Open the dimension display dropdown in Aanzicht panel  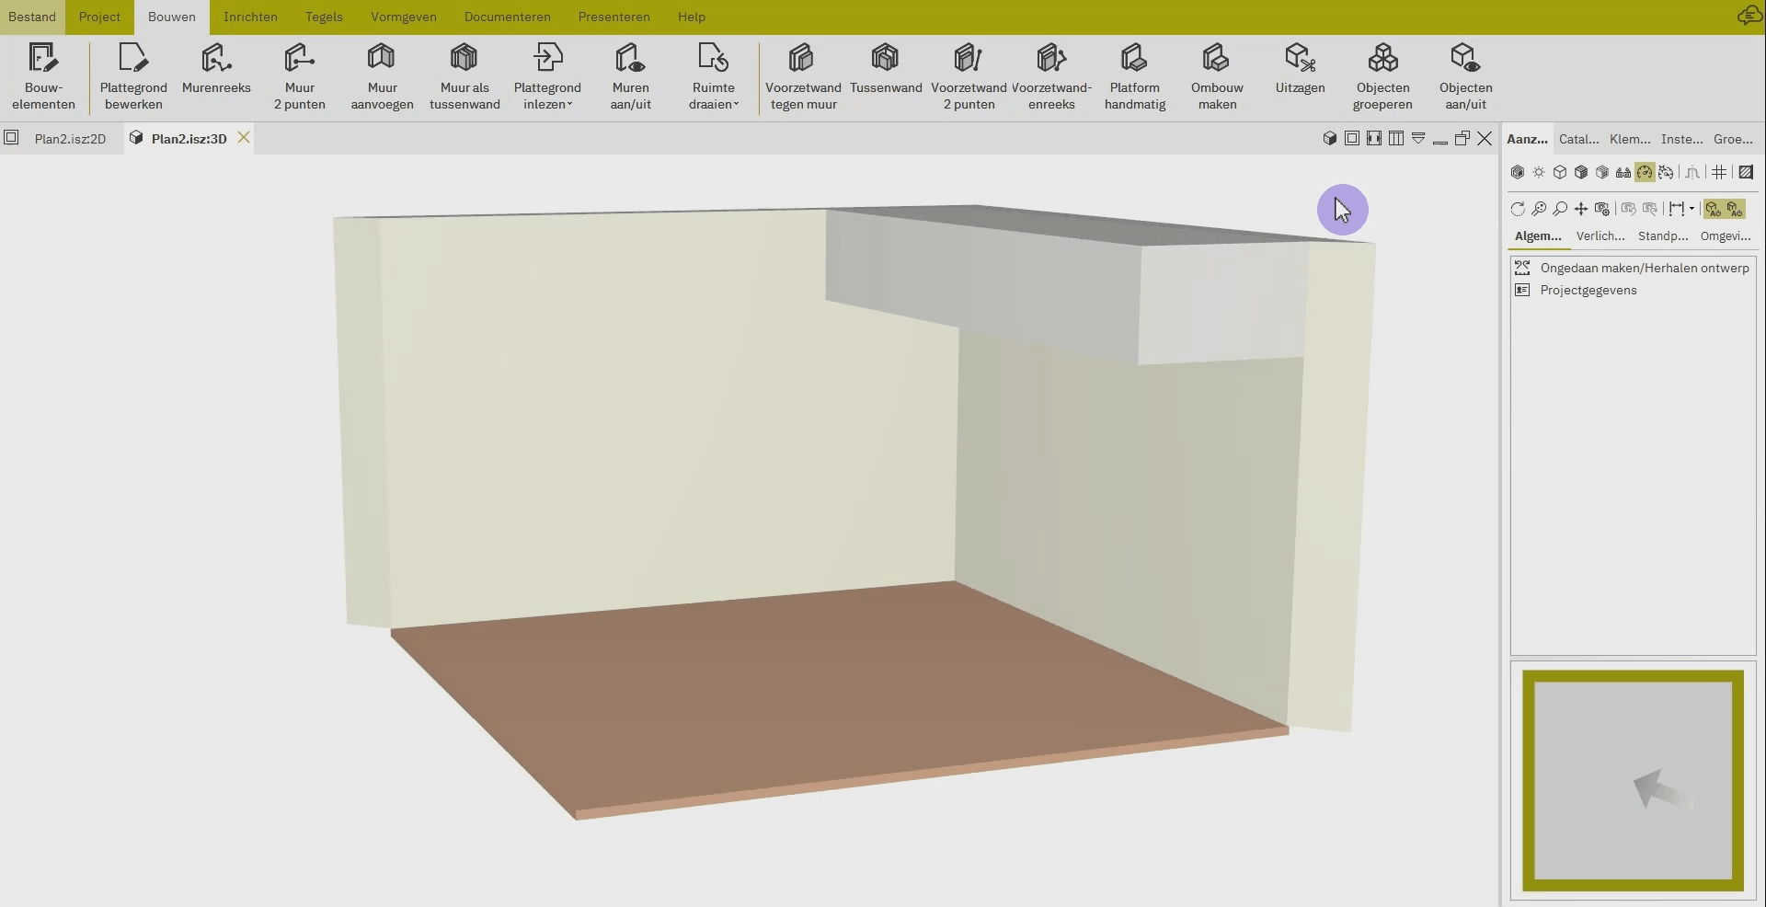pyautogui.click(x=1691, y=210)
